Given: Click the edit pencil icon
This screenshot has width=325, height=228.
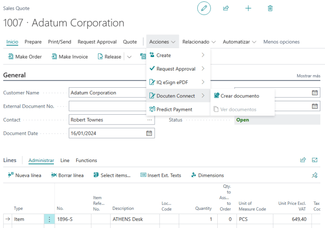Looking at the screenshot, I should click(204, 8).
